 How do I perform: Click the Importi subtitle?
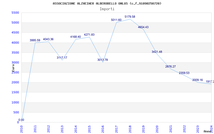pyautogui.click(x=107, y=9)
